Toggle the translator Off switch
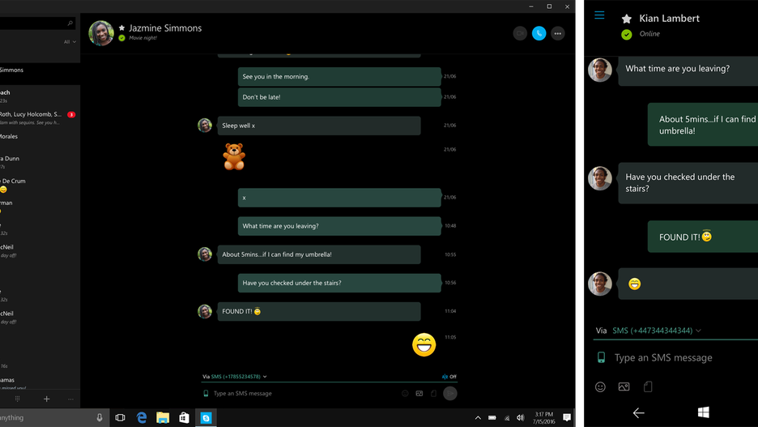 [449, 376]
